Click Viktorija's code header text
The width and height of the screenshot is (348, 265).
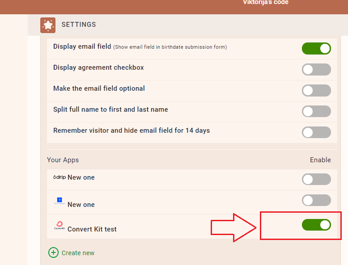(266, 2)
